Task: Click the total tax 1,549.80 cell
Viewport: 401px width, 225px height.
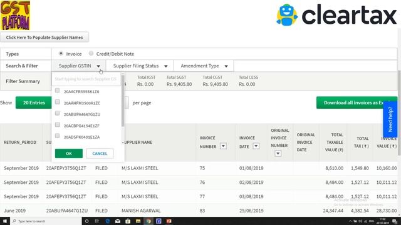Action: click(x=360, y=168)
